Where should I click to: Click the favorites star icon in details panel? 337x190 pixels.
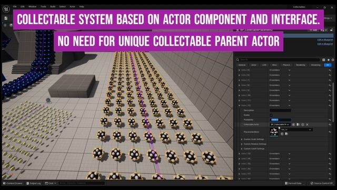329,60
